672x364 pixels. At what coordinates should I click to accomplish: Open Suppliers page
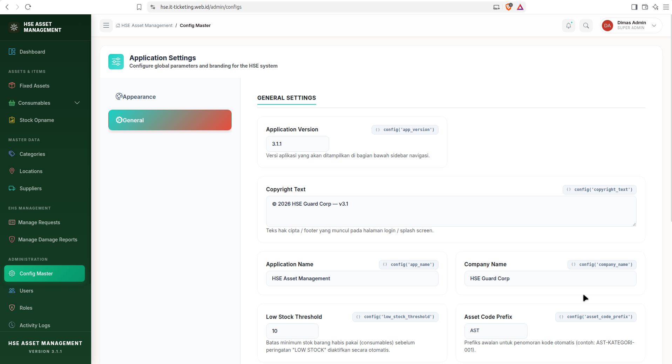[x=45, y=188]
